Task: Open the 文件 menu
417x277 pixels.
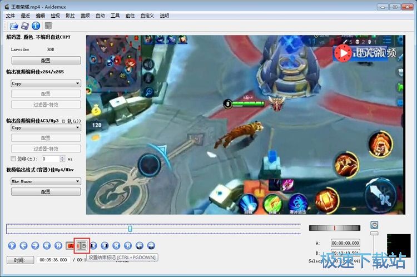Action: pos(11,16)
